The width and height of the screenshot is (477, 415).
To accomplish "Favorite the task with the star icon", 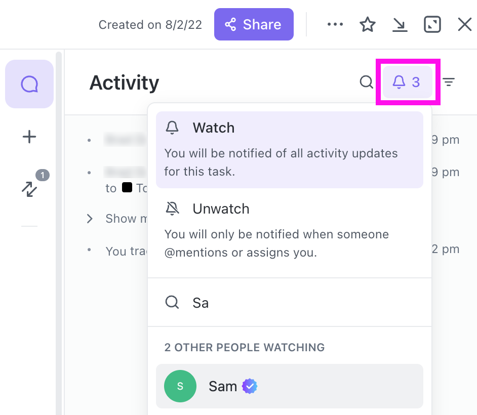I will (x=368, y=24).
